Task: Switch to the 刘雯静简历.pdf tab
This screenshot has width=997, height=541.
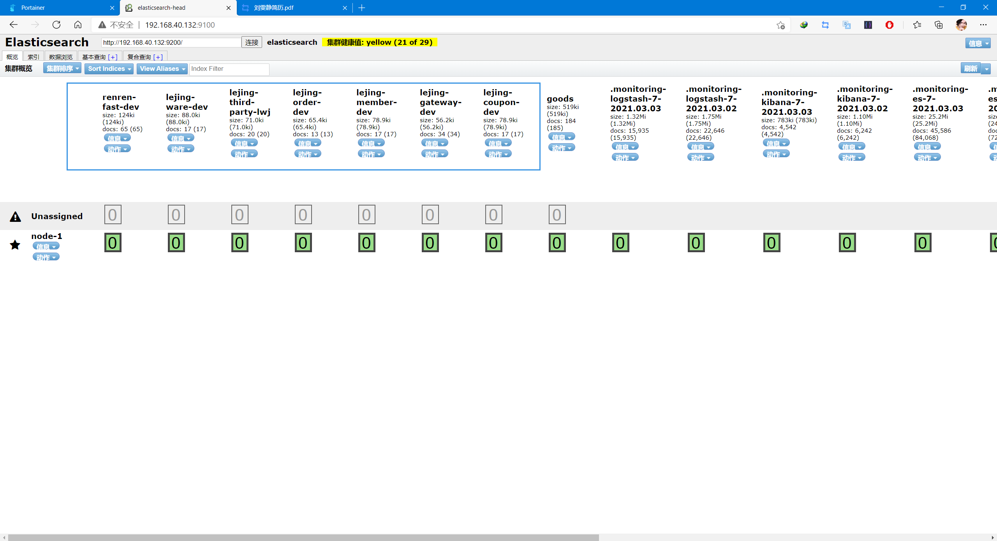Action: (294, 8)
